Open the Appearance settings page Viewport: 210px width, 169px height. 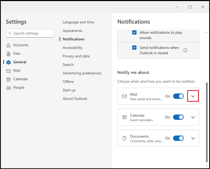click(72, 31)
